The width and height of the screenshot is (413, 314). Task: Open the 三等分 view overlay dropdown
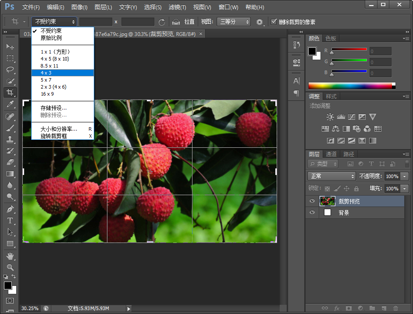click(234, 22)
